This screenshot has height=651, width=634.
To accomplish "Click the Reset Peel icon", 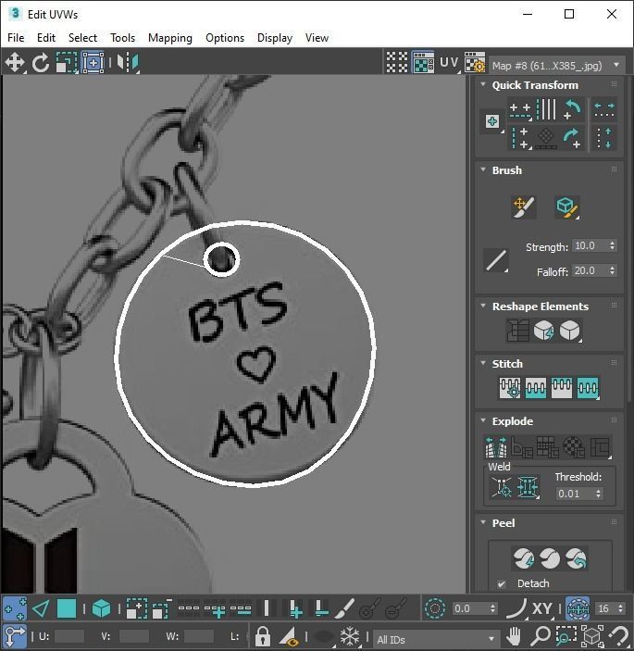I will [576, 558].
